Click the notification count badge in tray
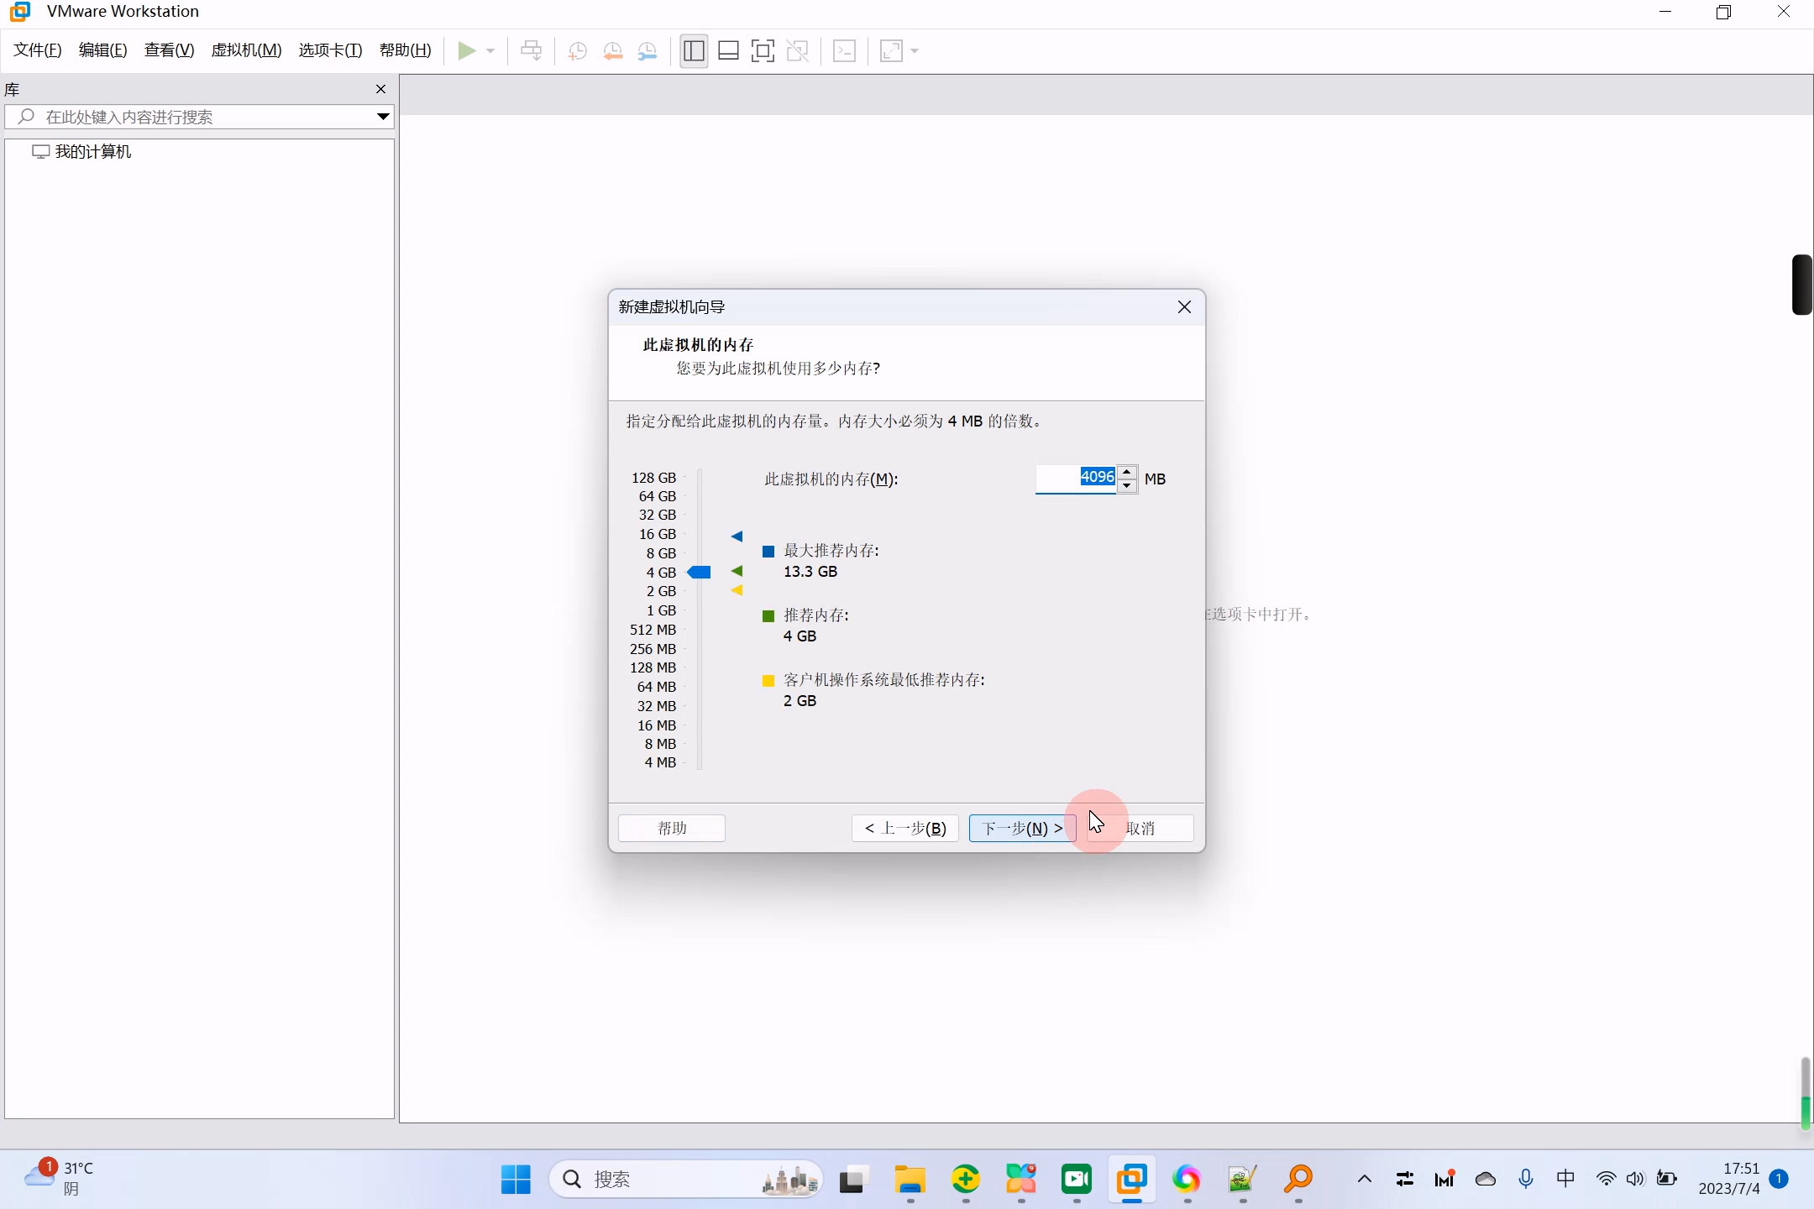 1779,1179
